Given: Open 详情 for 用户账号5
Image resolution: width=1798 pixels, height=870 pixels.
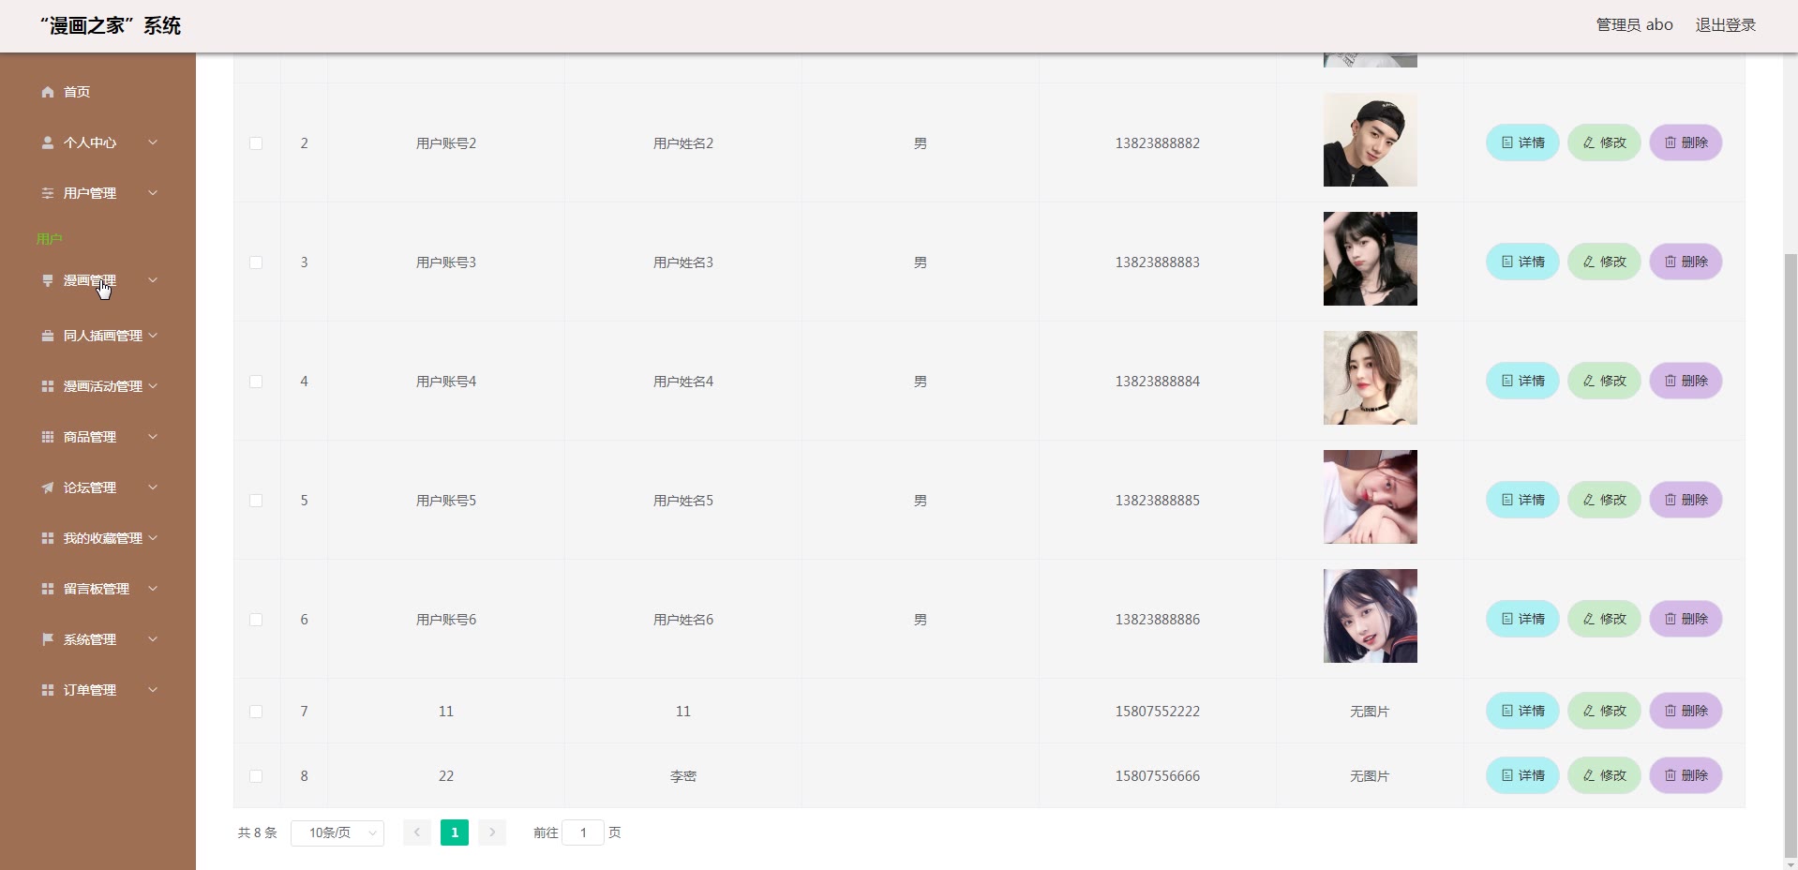Looking at the screenshot, I should point(1522,500).
